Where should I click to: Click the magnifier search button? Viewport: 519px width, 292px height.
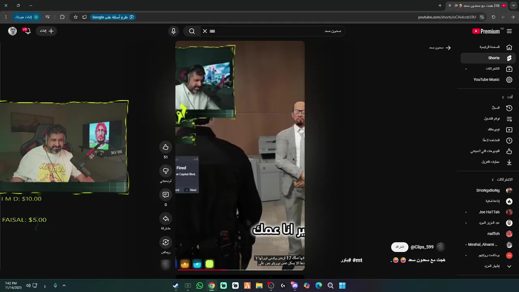pos(192,31)
